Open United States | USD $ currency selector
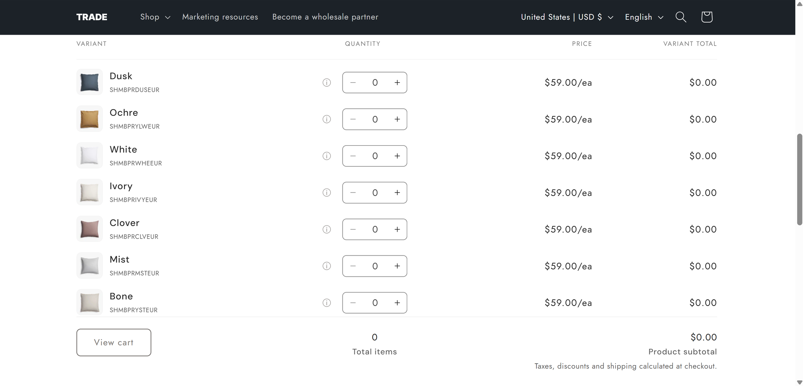803x386 pixels. [x=567, y=17]
